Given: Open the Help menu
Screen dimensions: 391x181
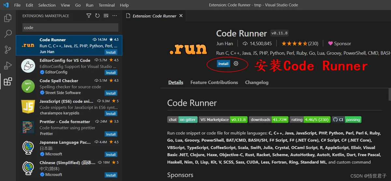Looking at the screenshot, I should point(124,5).
